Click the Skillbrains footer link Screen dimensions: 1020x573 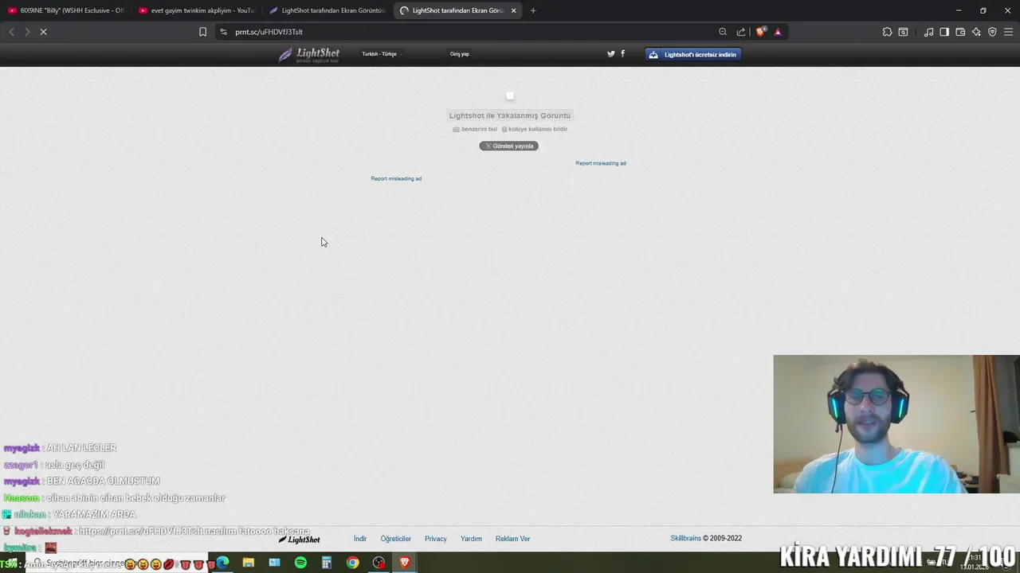pos(686,539)
